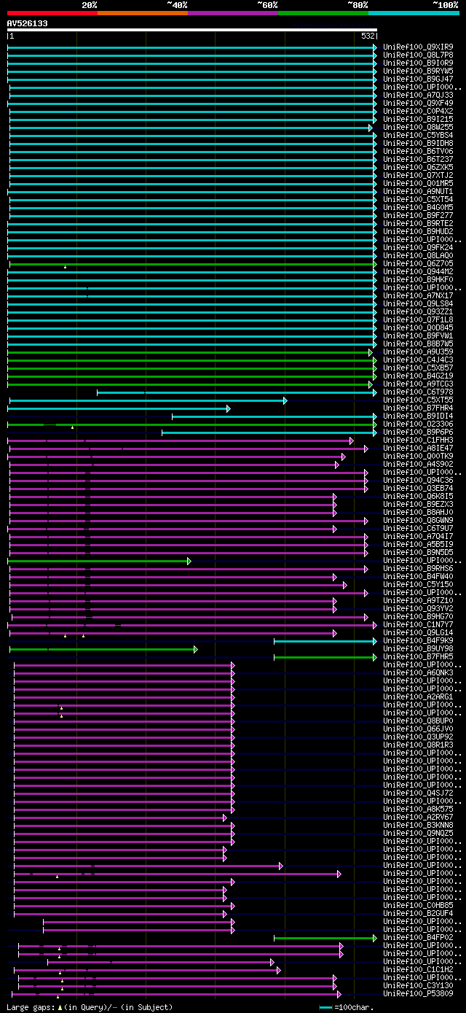Screen dimensions: 466x1013
Task: Select hit UniRef100_B9F277
Action: tap(418, 215)
